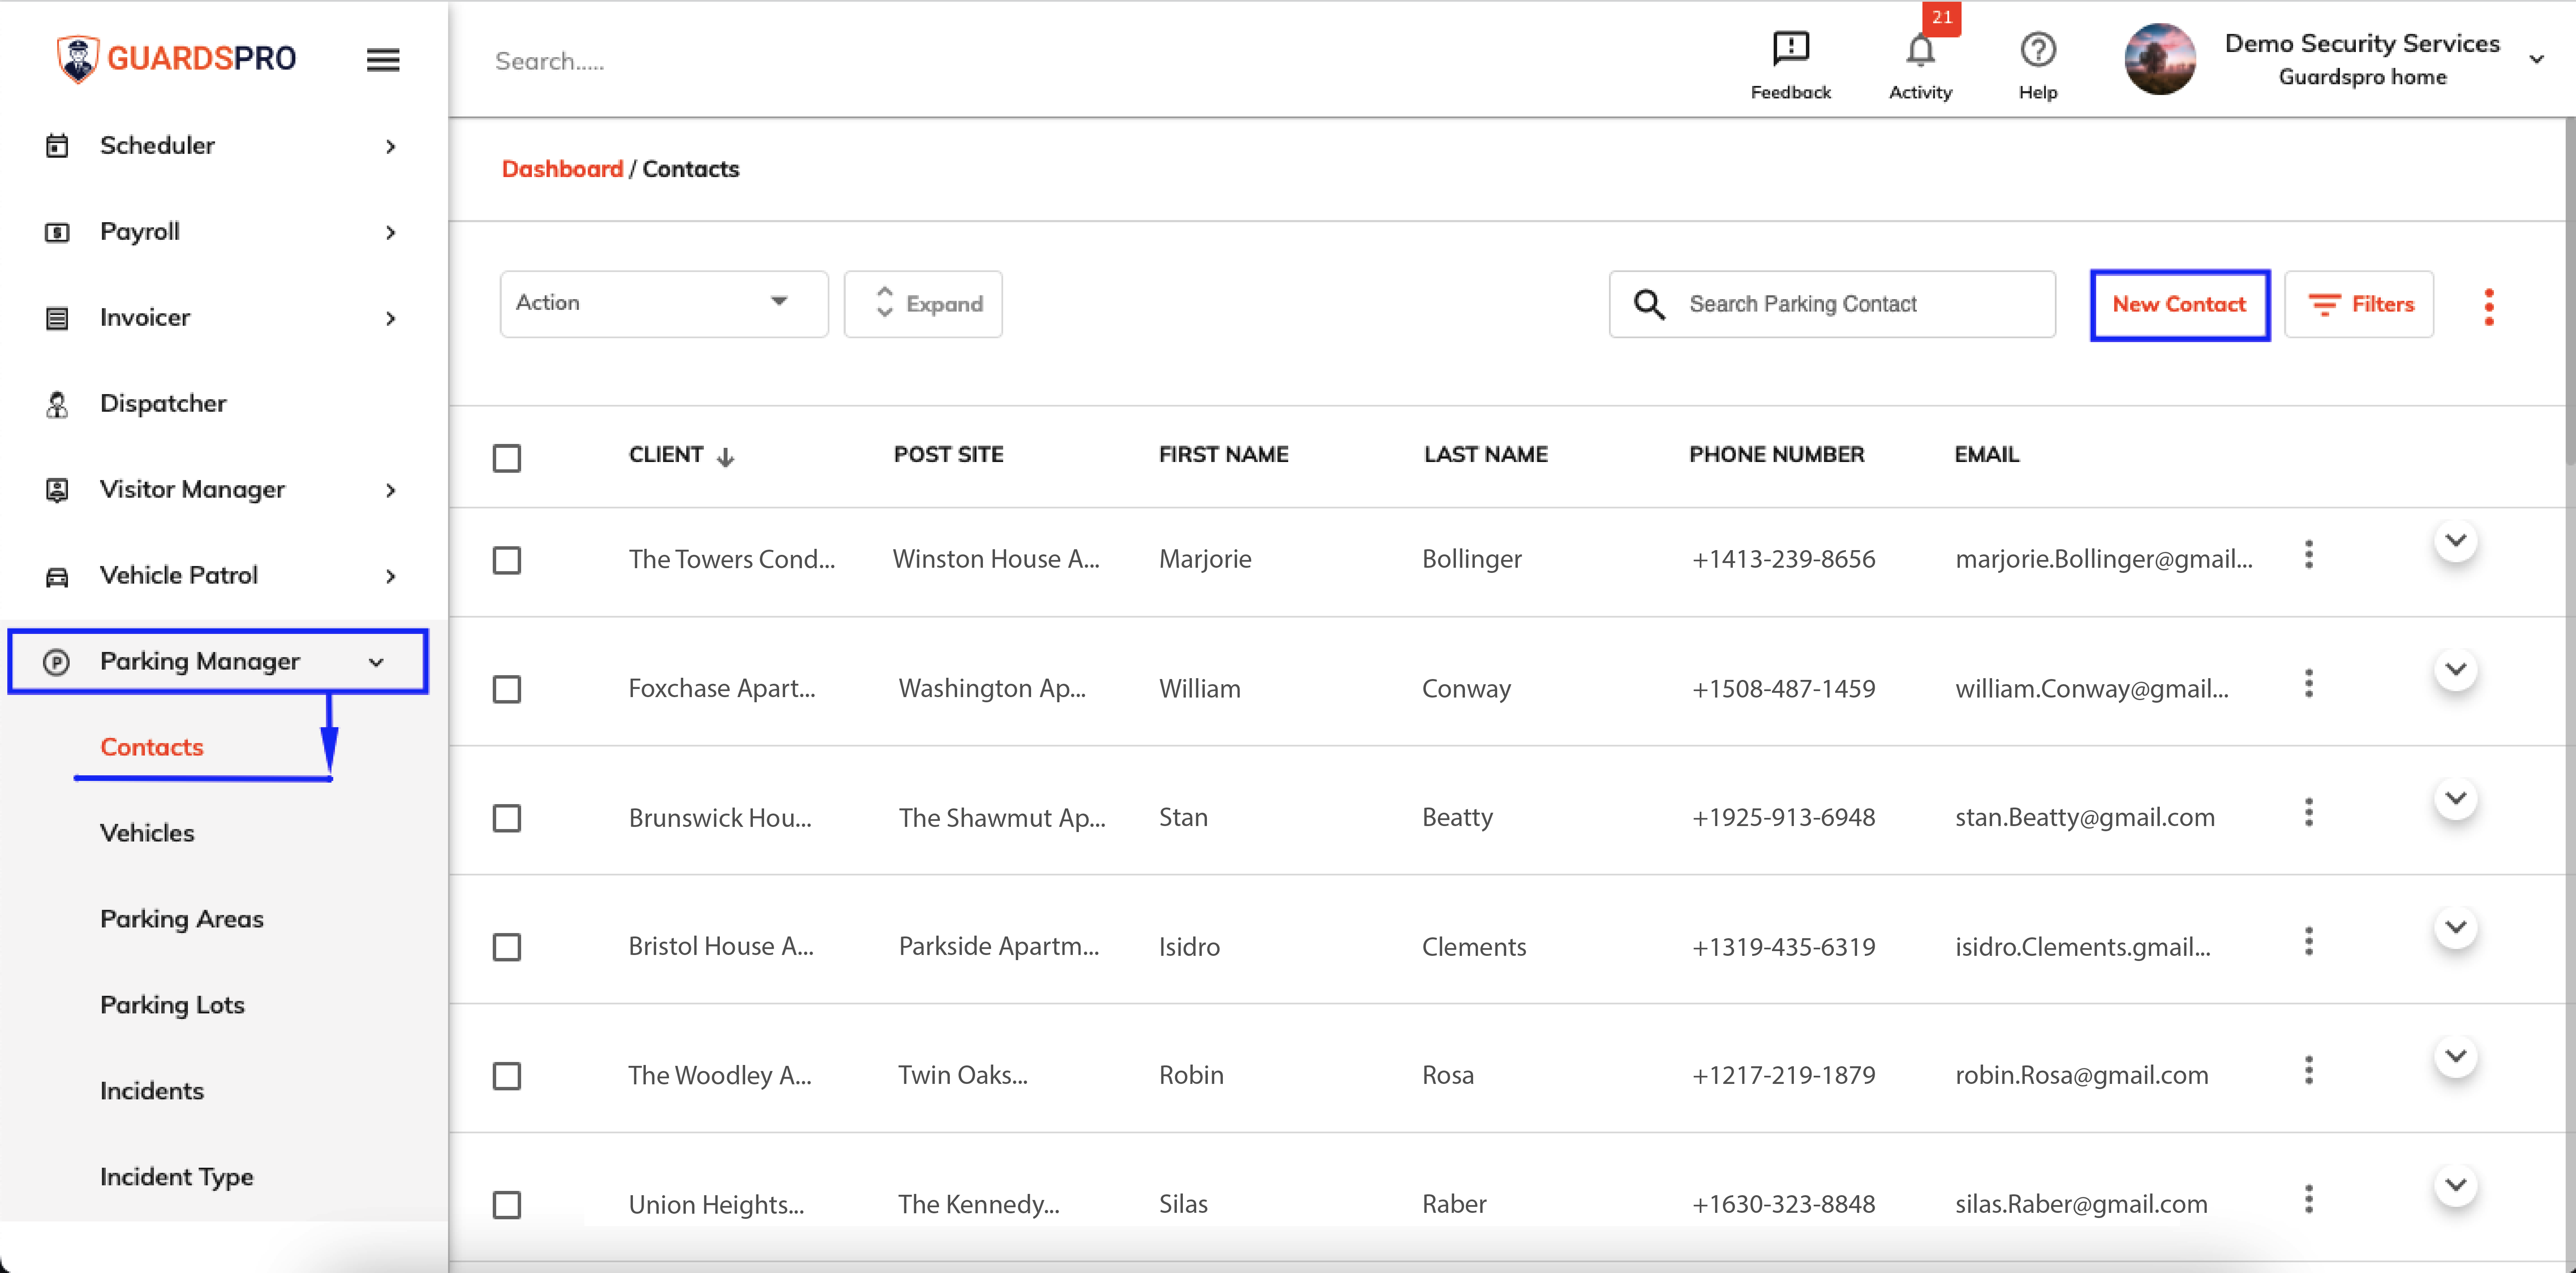Expand the Robin Rosa row chevron

tap(2456, 1056)
